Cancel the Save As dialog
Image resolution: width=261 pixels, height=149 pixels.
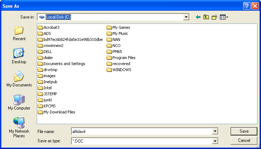tap(244, 140)
